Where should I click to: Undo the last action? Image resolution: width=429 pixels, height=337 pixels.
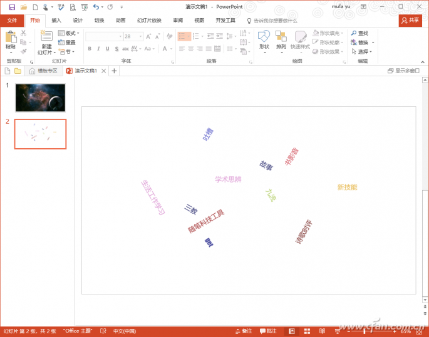96,7
